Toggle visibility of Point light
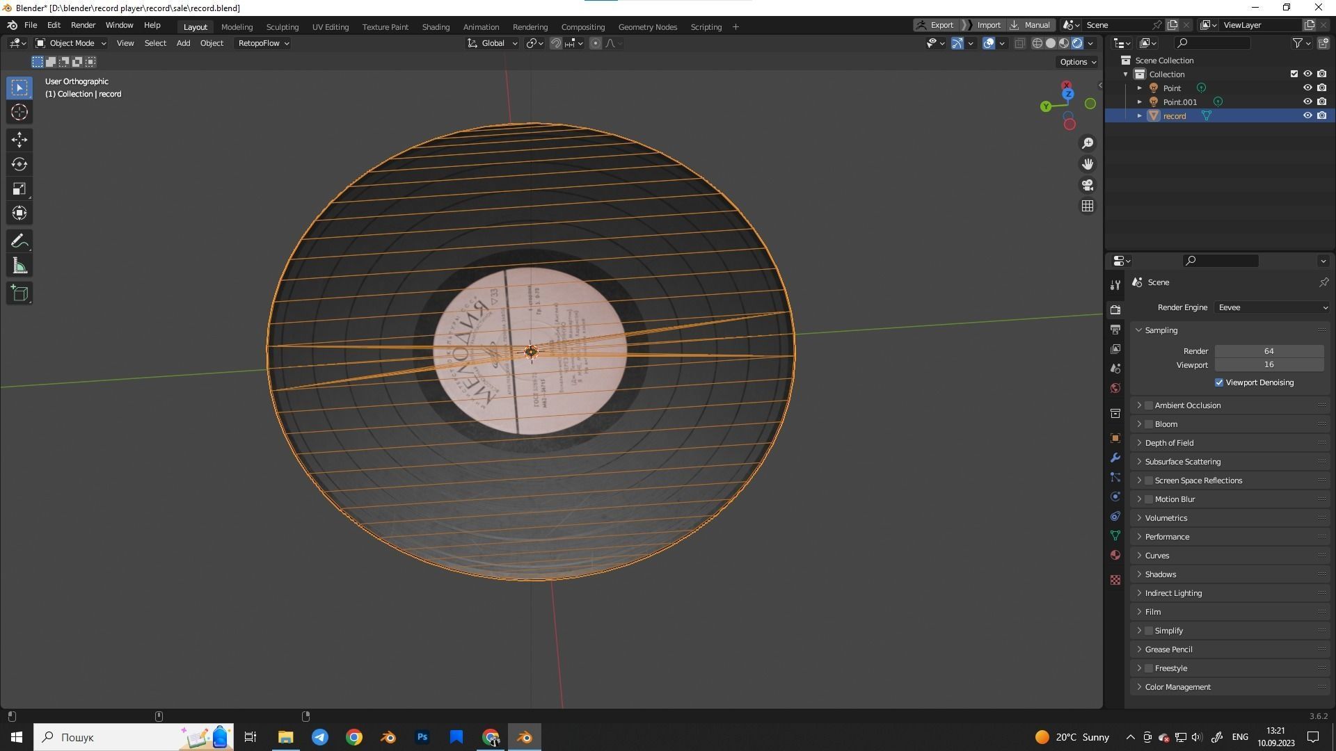The image size is (1336, 751). pos(1307,88)
